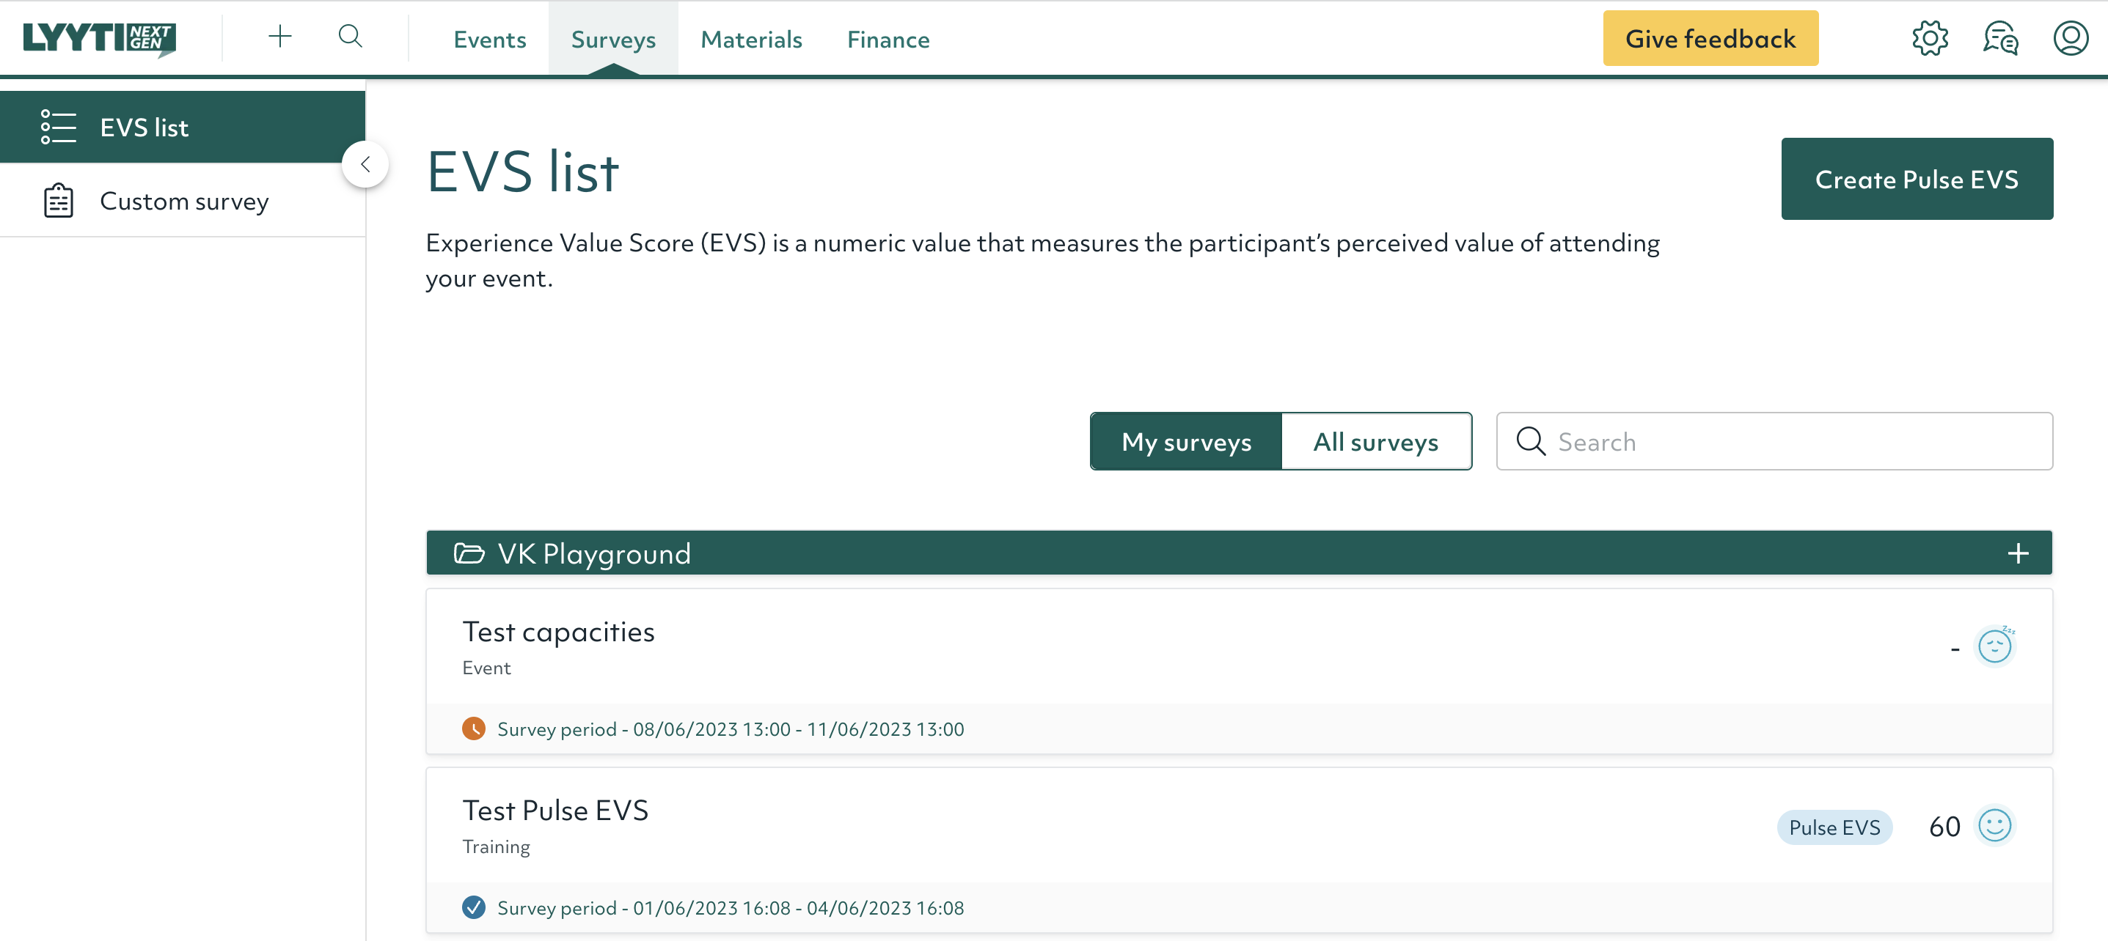The width and height of the screenshot is (2108, 941).
Task: Expand VK Playground with plus button
Action: (x=2018, y=553)
